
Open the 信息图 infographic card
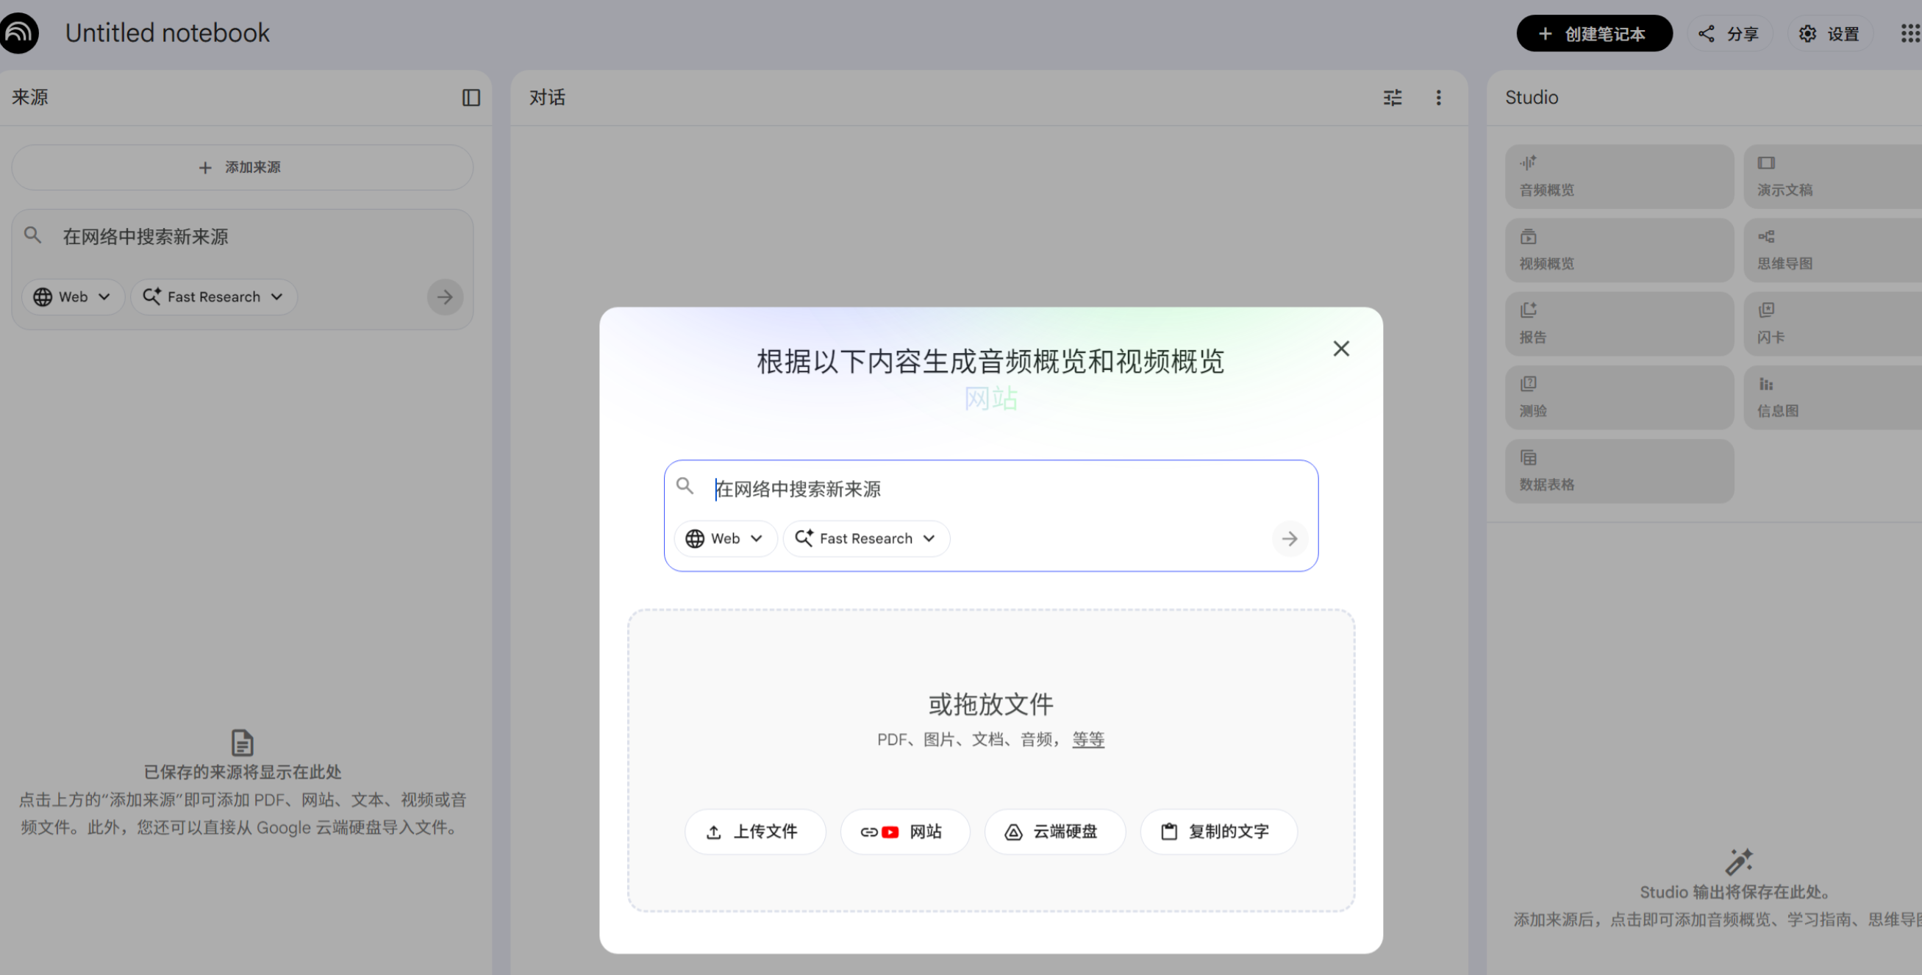tap(1832, 398)
